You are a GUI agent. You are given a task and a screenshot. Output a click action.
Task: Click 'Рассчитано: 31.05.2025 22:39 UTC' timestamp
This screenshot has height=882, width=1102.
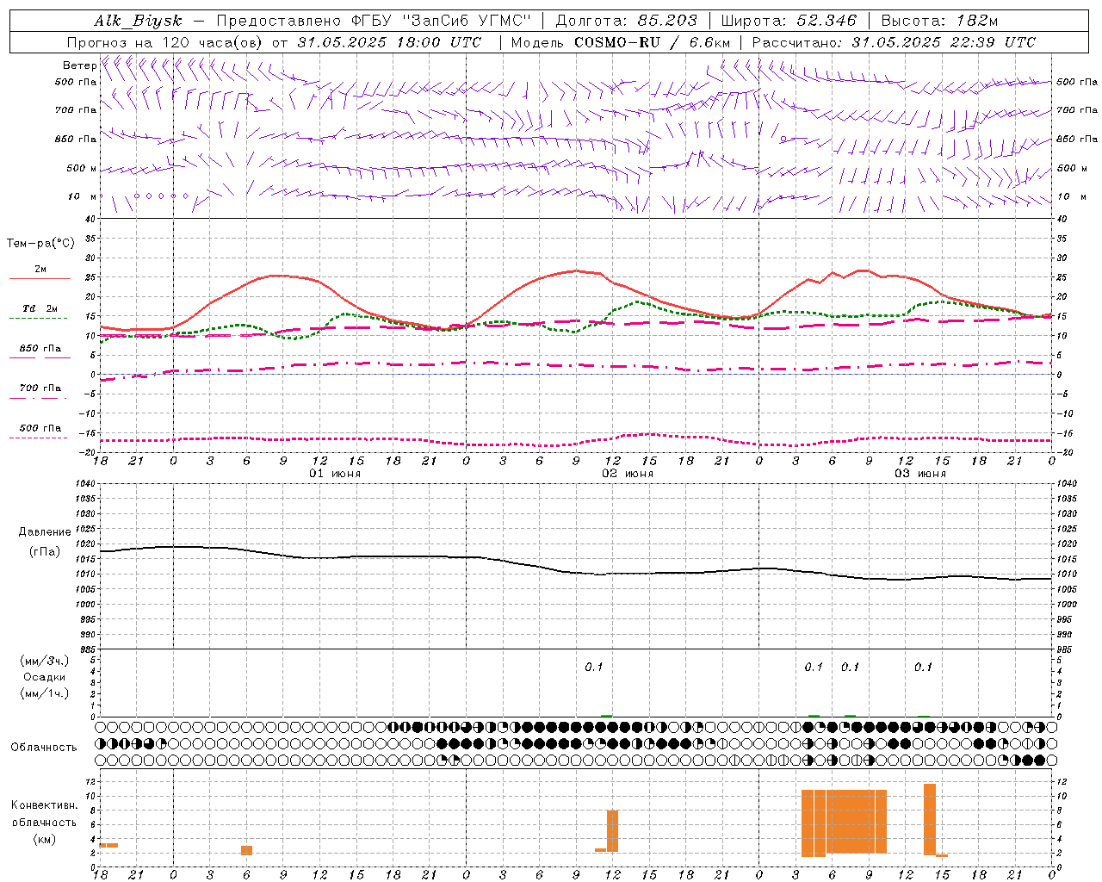click(894, 42)
